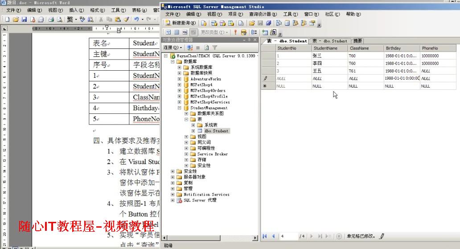The width and height of the screenshot is (460, 249).
Task: Expand the MSPetShop4 database node
Action: pos(179,85)
